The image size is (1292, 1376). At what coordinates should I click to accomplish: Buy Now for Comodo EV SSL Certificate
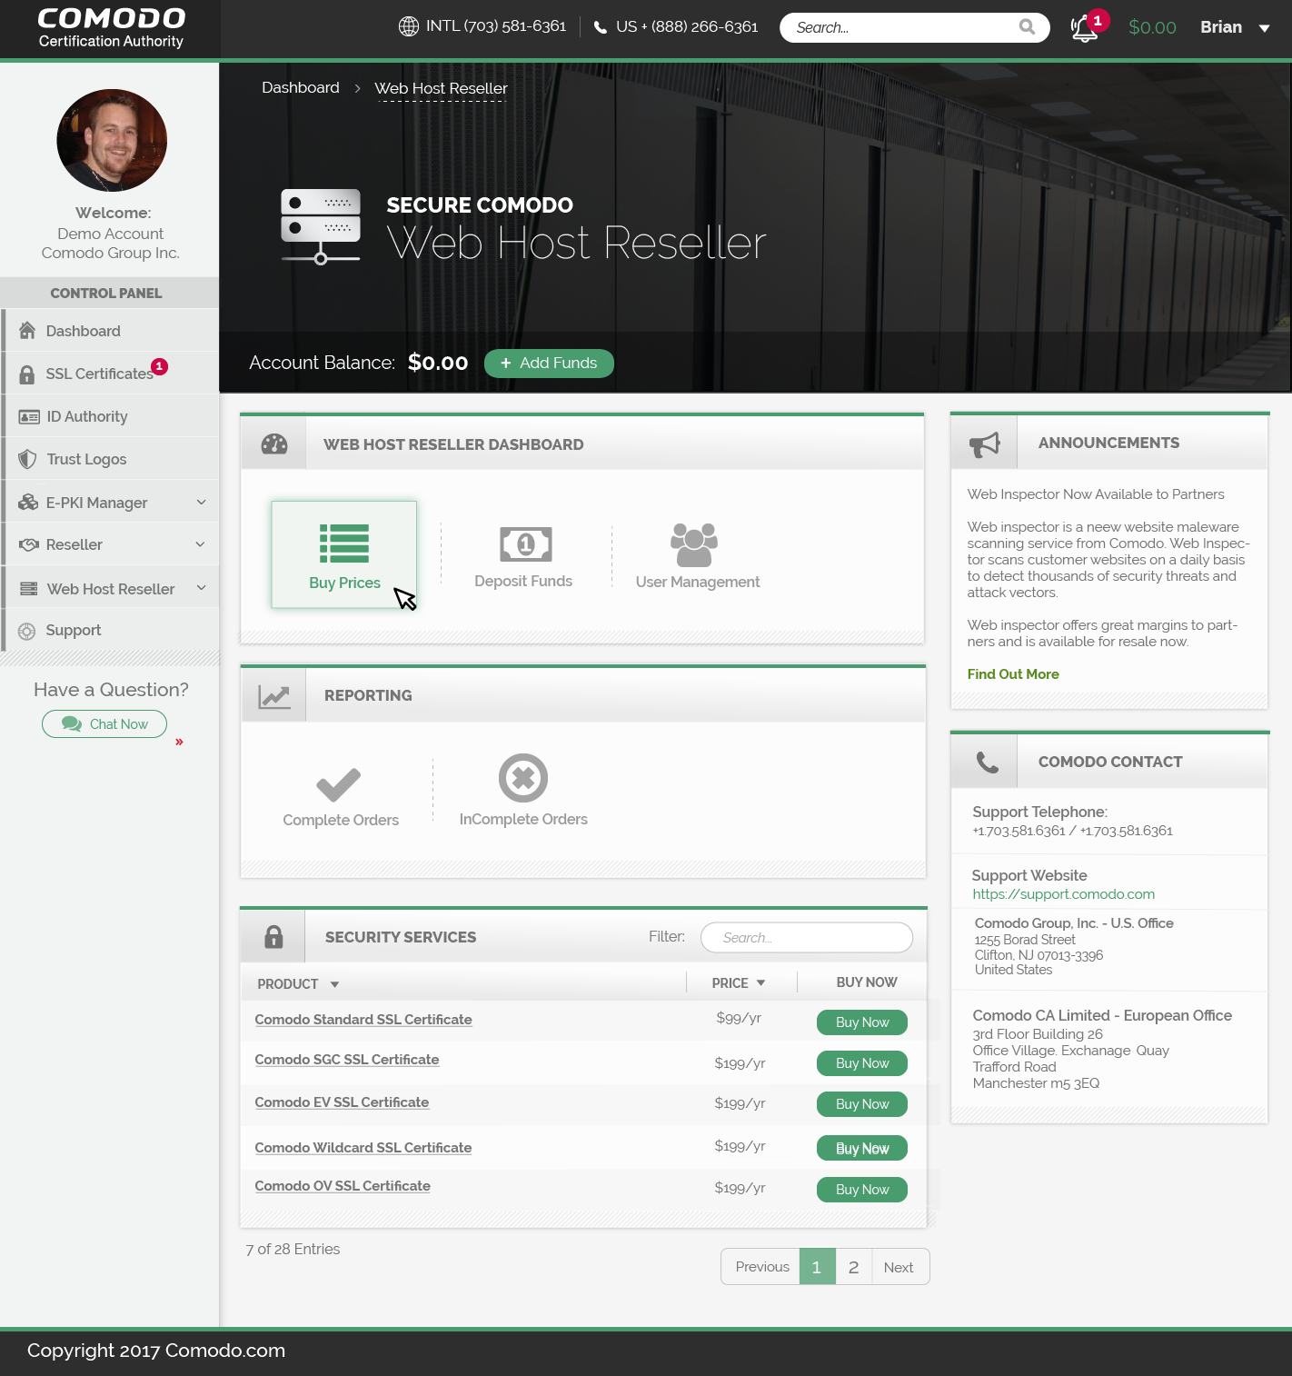coord(862,1104)
